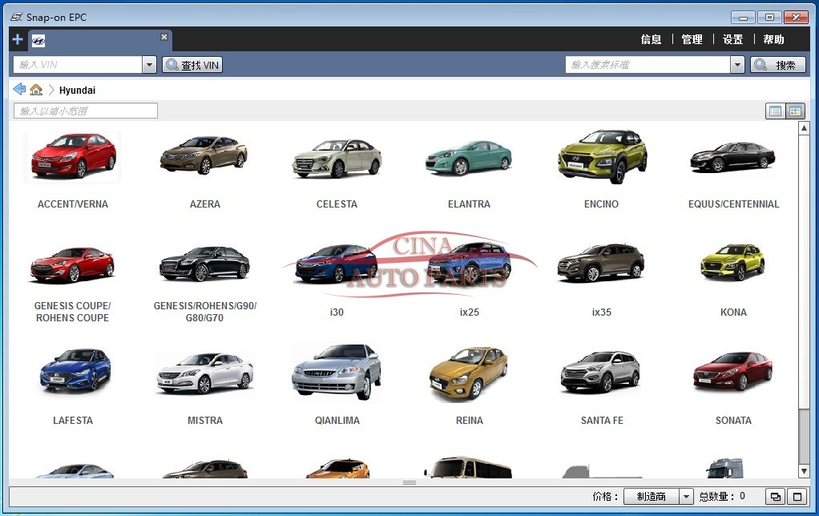819x516 pixels.
Task: Open the 设置 menu
Action: coord(732,39)
